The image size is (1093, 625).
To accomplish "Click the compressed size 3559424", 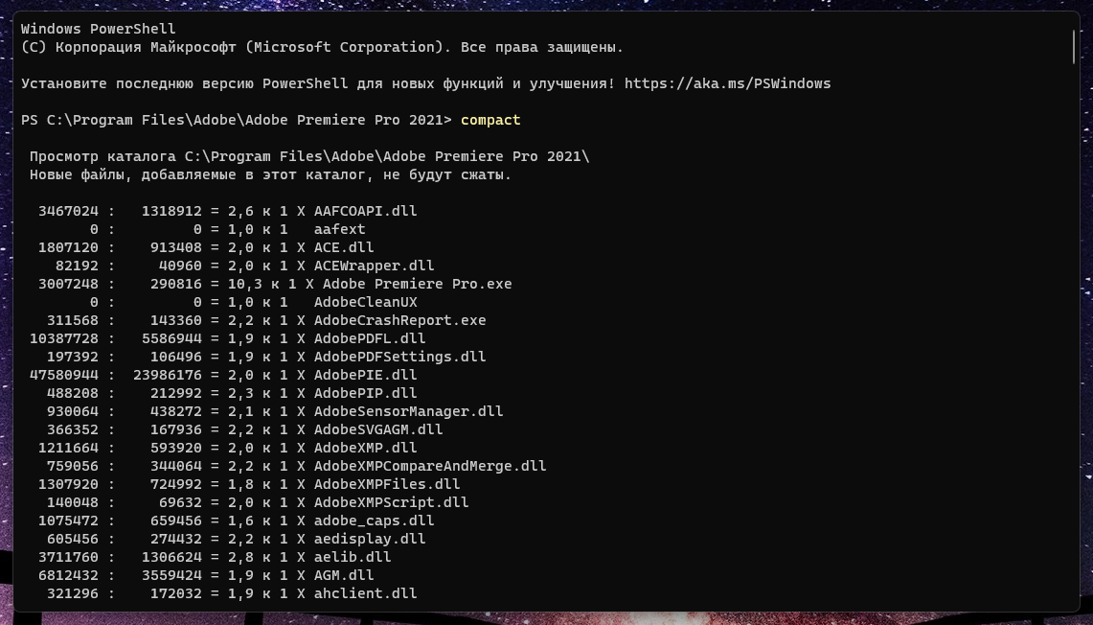I will [x=171, y=573].
